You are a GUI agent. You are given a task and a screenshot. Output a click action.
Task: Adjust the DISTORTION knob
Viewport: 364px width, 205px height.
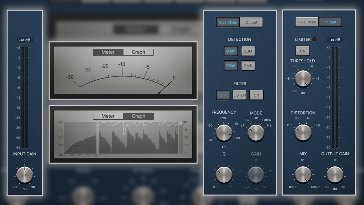pos(303,132)
